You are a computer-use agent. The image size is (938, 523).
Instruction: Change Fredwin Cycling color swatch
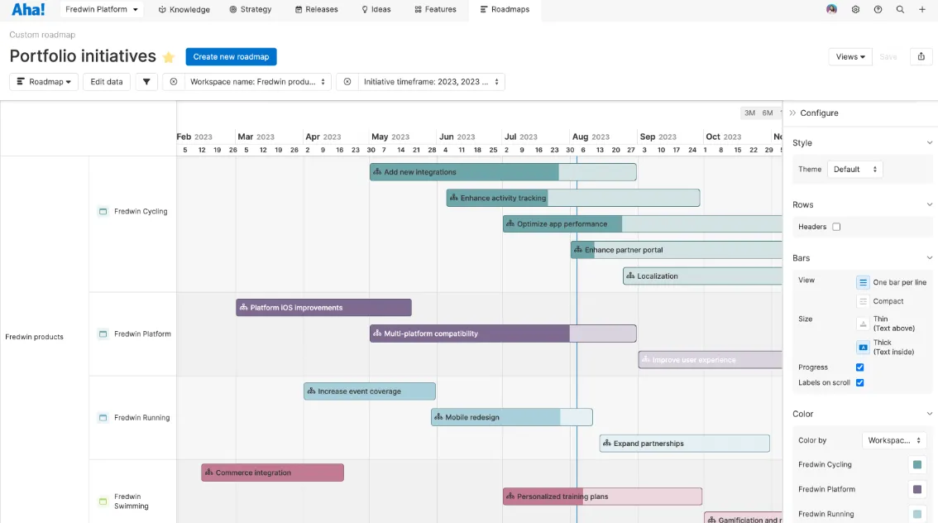point(917,464)
